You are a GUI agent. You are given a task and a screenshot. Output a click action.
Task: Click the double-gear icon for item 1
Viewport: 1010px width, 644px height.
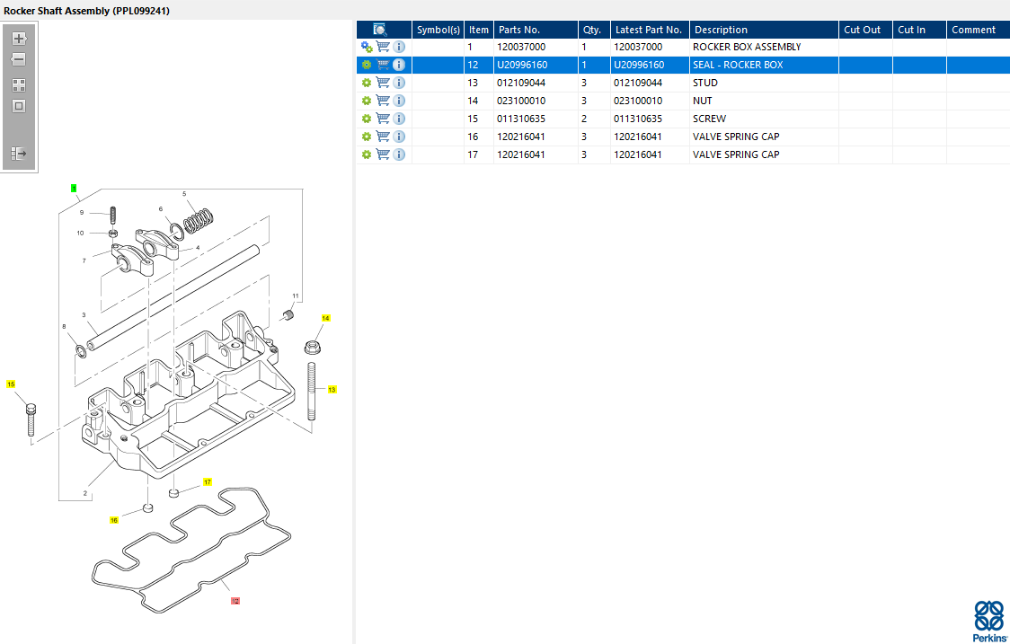point(367,47)
